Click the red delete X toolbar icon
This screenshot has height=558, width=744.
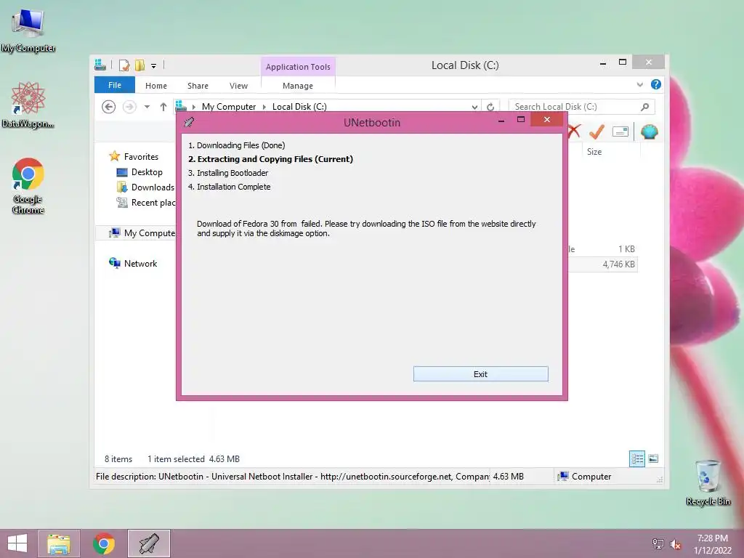point(574,132)
